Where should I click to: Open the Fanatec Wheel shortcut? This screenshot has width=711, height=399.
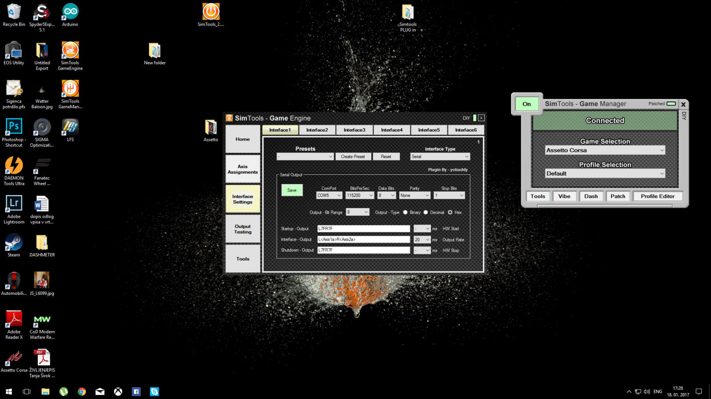coord(42,171)
